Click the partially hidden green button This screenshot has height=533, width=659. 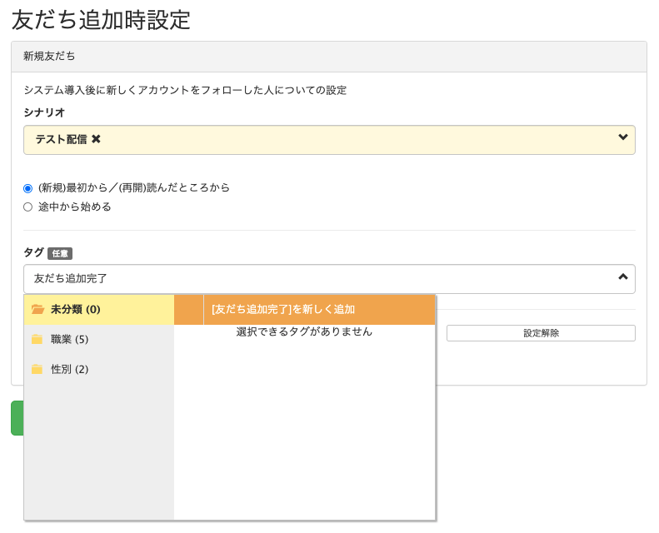coord(17,418)
